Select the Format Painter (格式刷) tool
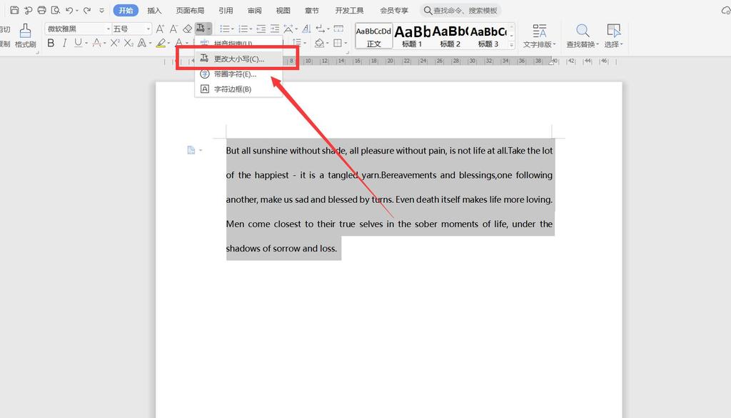The width and height of the screenshot is (731, 418). [26, 35]
